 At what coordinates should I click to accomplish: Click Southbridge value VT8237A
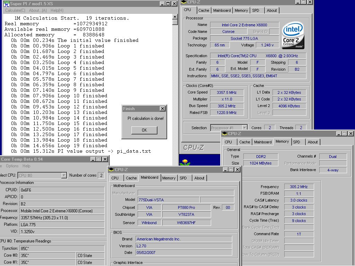(186, 214)
